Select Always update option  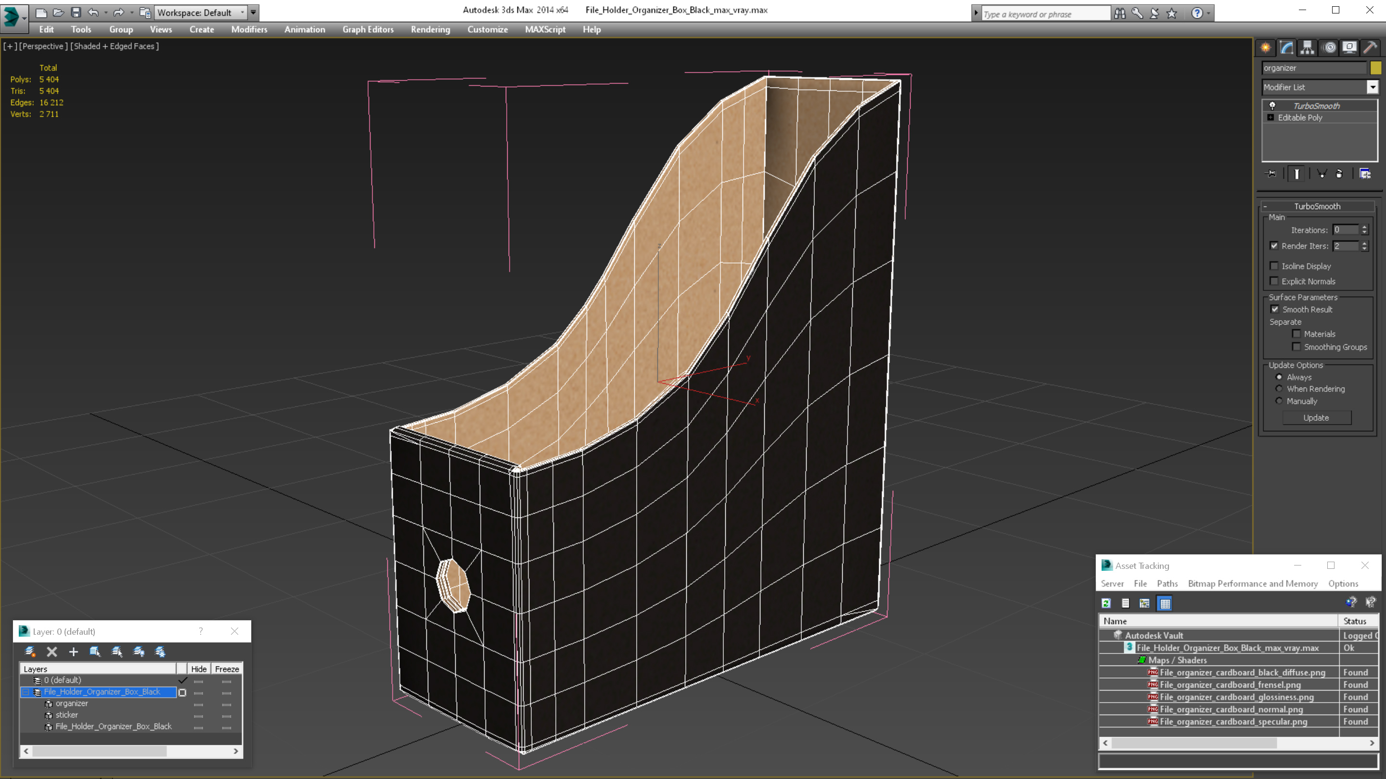click(x=1279, y=377)
